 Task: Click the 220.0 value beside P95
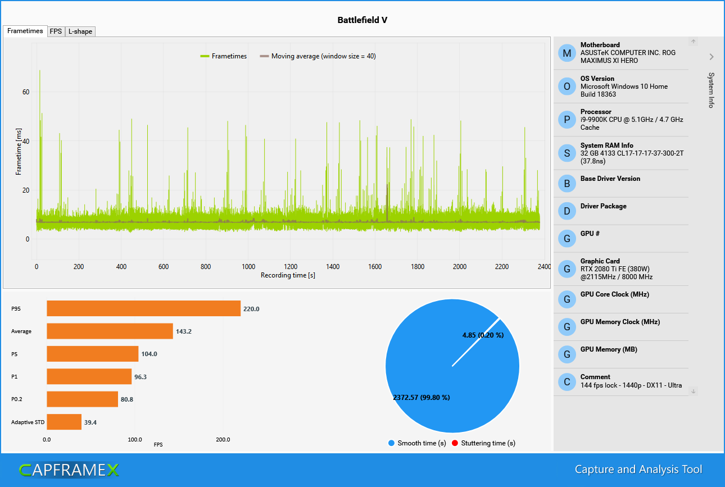coord(251,309)
